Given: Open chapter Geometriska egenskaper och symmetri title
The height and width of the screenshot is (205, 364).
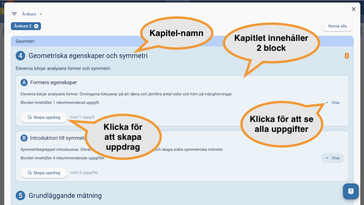Looking at the screenshot, I should coord(88,56).
